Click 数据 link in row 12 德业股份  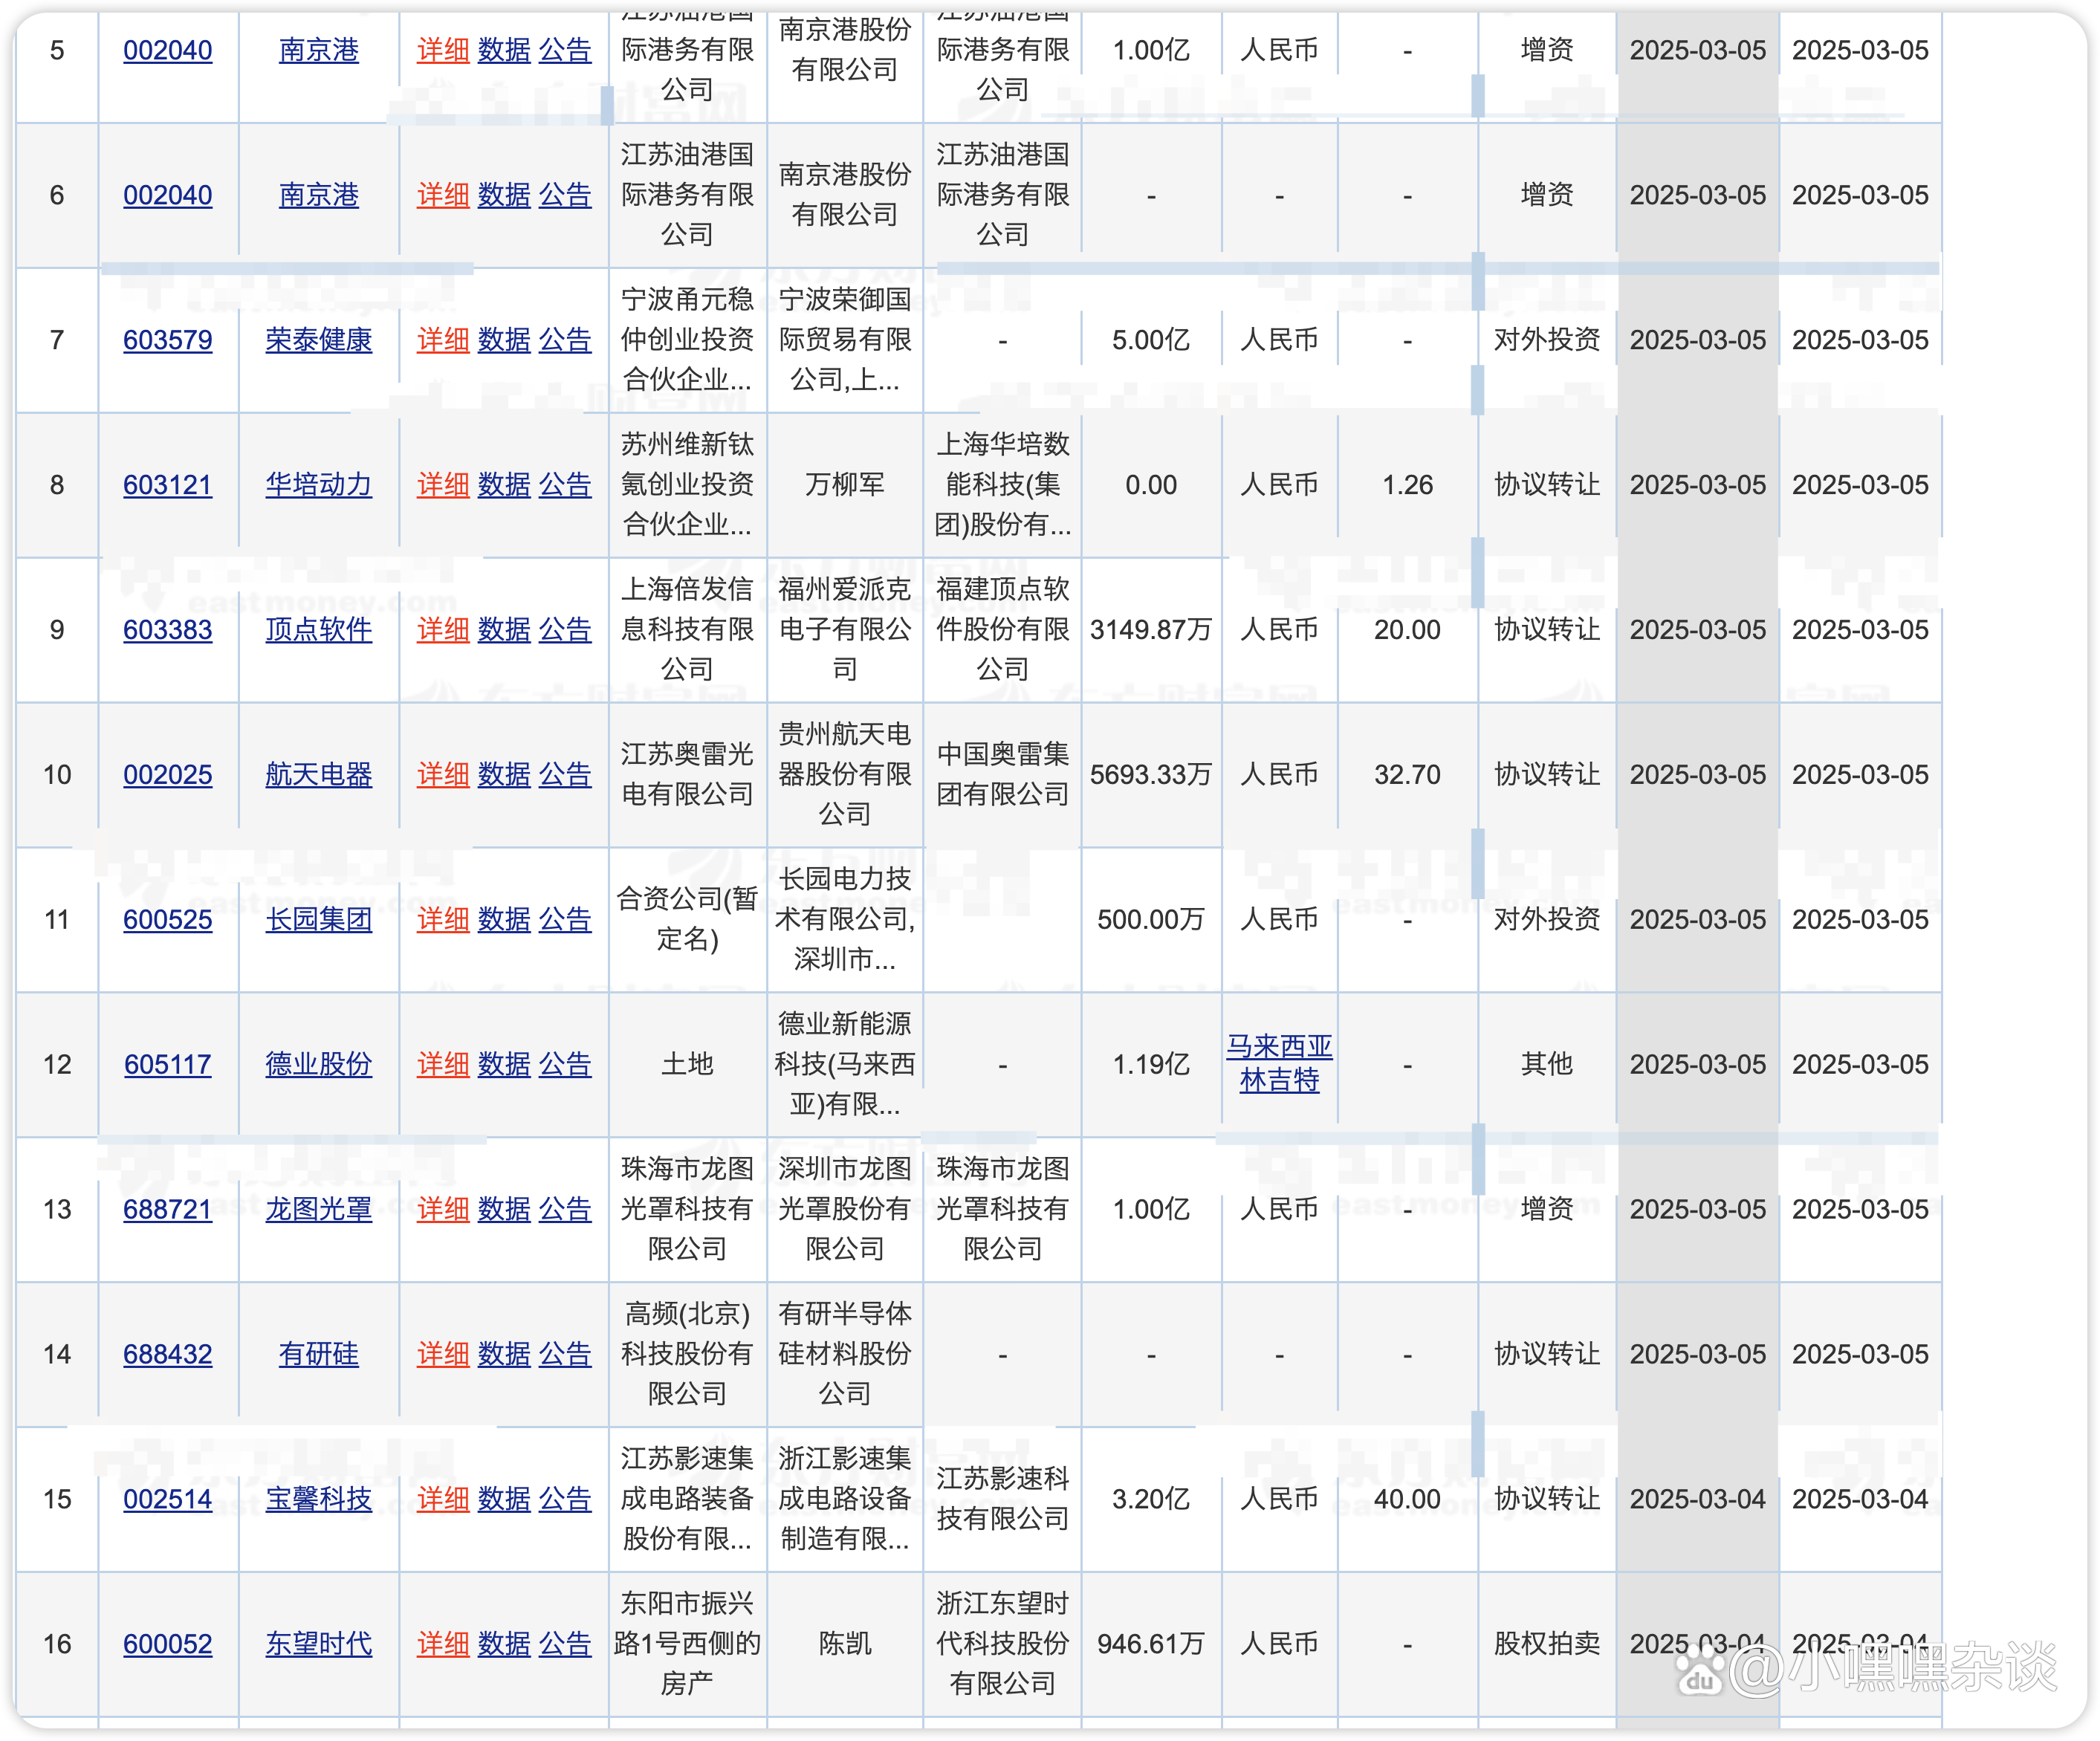click(x=504, y=1064)
